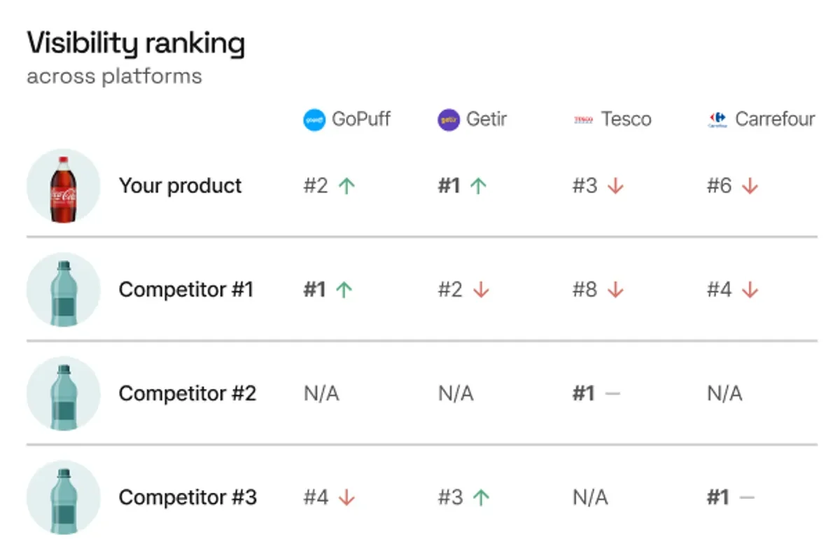Click Competitor #3's #1 ranking on Carrefour
The height and width of the screenshot is (558, 840).
(718, 497)
